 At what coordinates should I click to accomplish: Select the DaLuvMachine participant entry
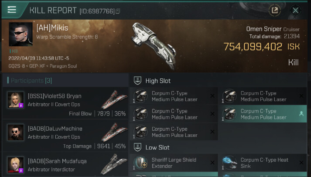(x=65, y=136)
